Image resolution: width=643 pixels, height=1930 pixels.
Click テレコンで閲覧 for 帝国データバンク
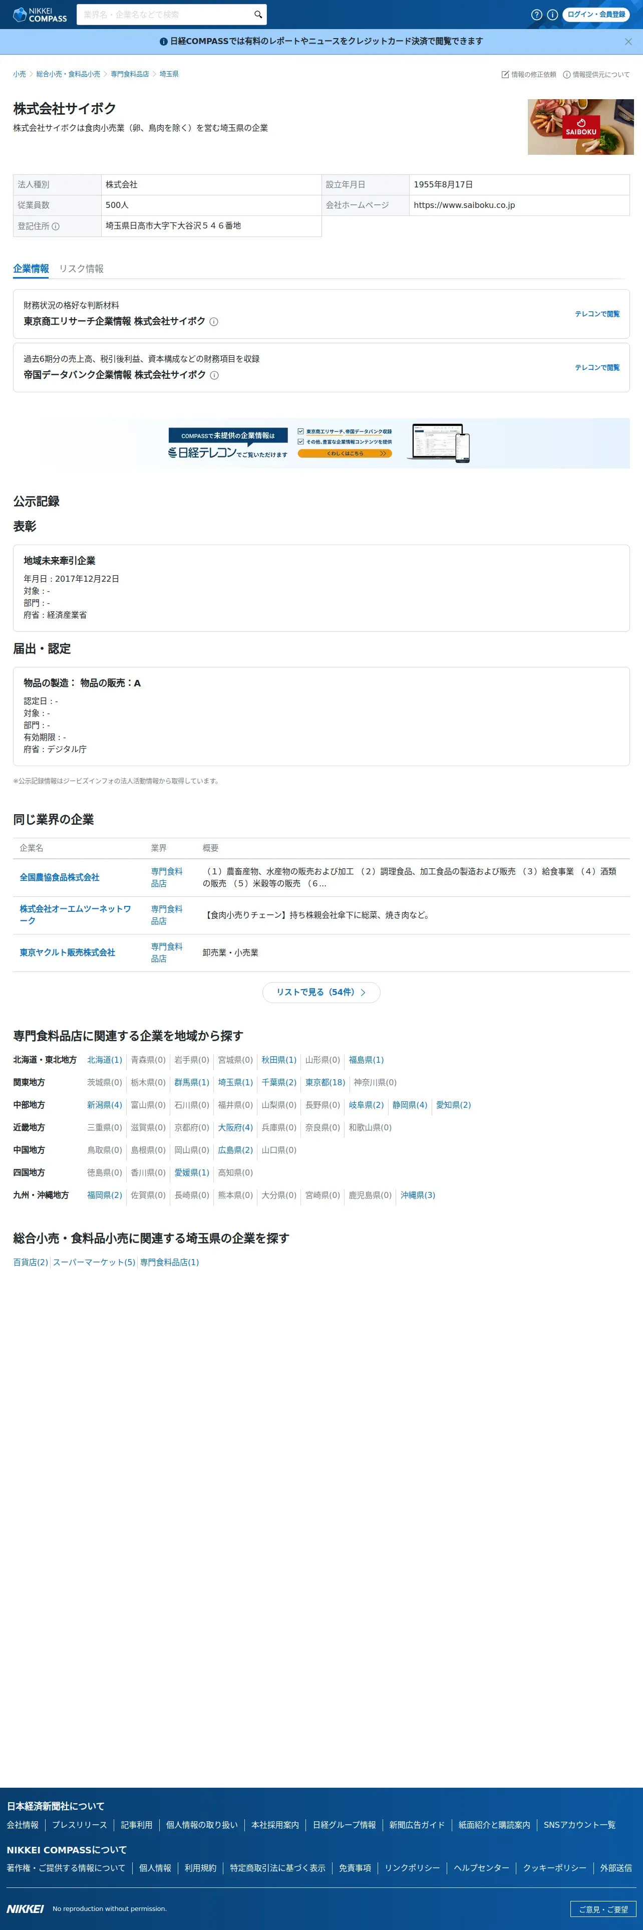point(596,368)
